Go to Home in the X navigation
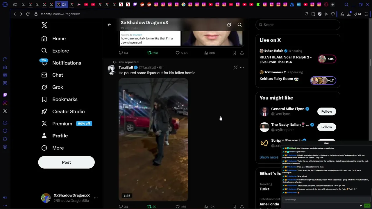 tap(53, 39)
